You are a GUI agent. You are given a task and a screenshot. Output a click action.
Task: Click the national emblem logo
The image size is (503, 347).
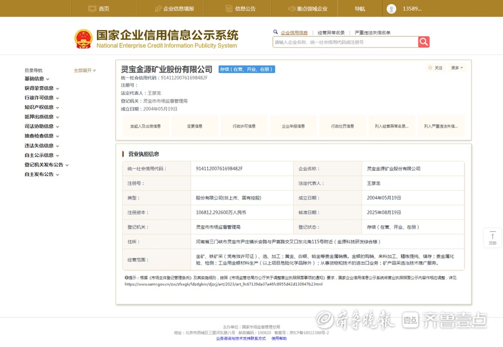click(83, 39)
